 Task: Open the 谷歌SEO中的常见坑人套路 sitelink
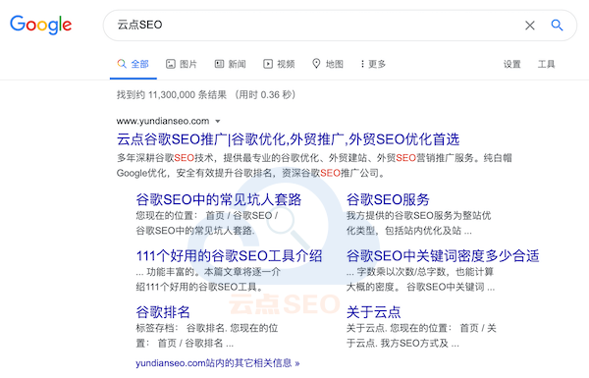coord(219,199)
